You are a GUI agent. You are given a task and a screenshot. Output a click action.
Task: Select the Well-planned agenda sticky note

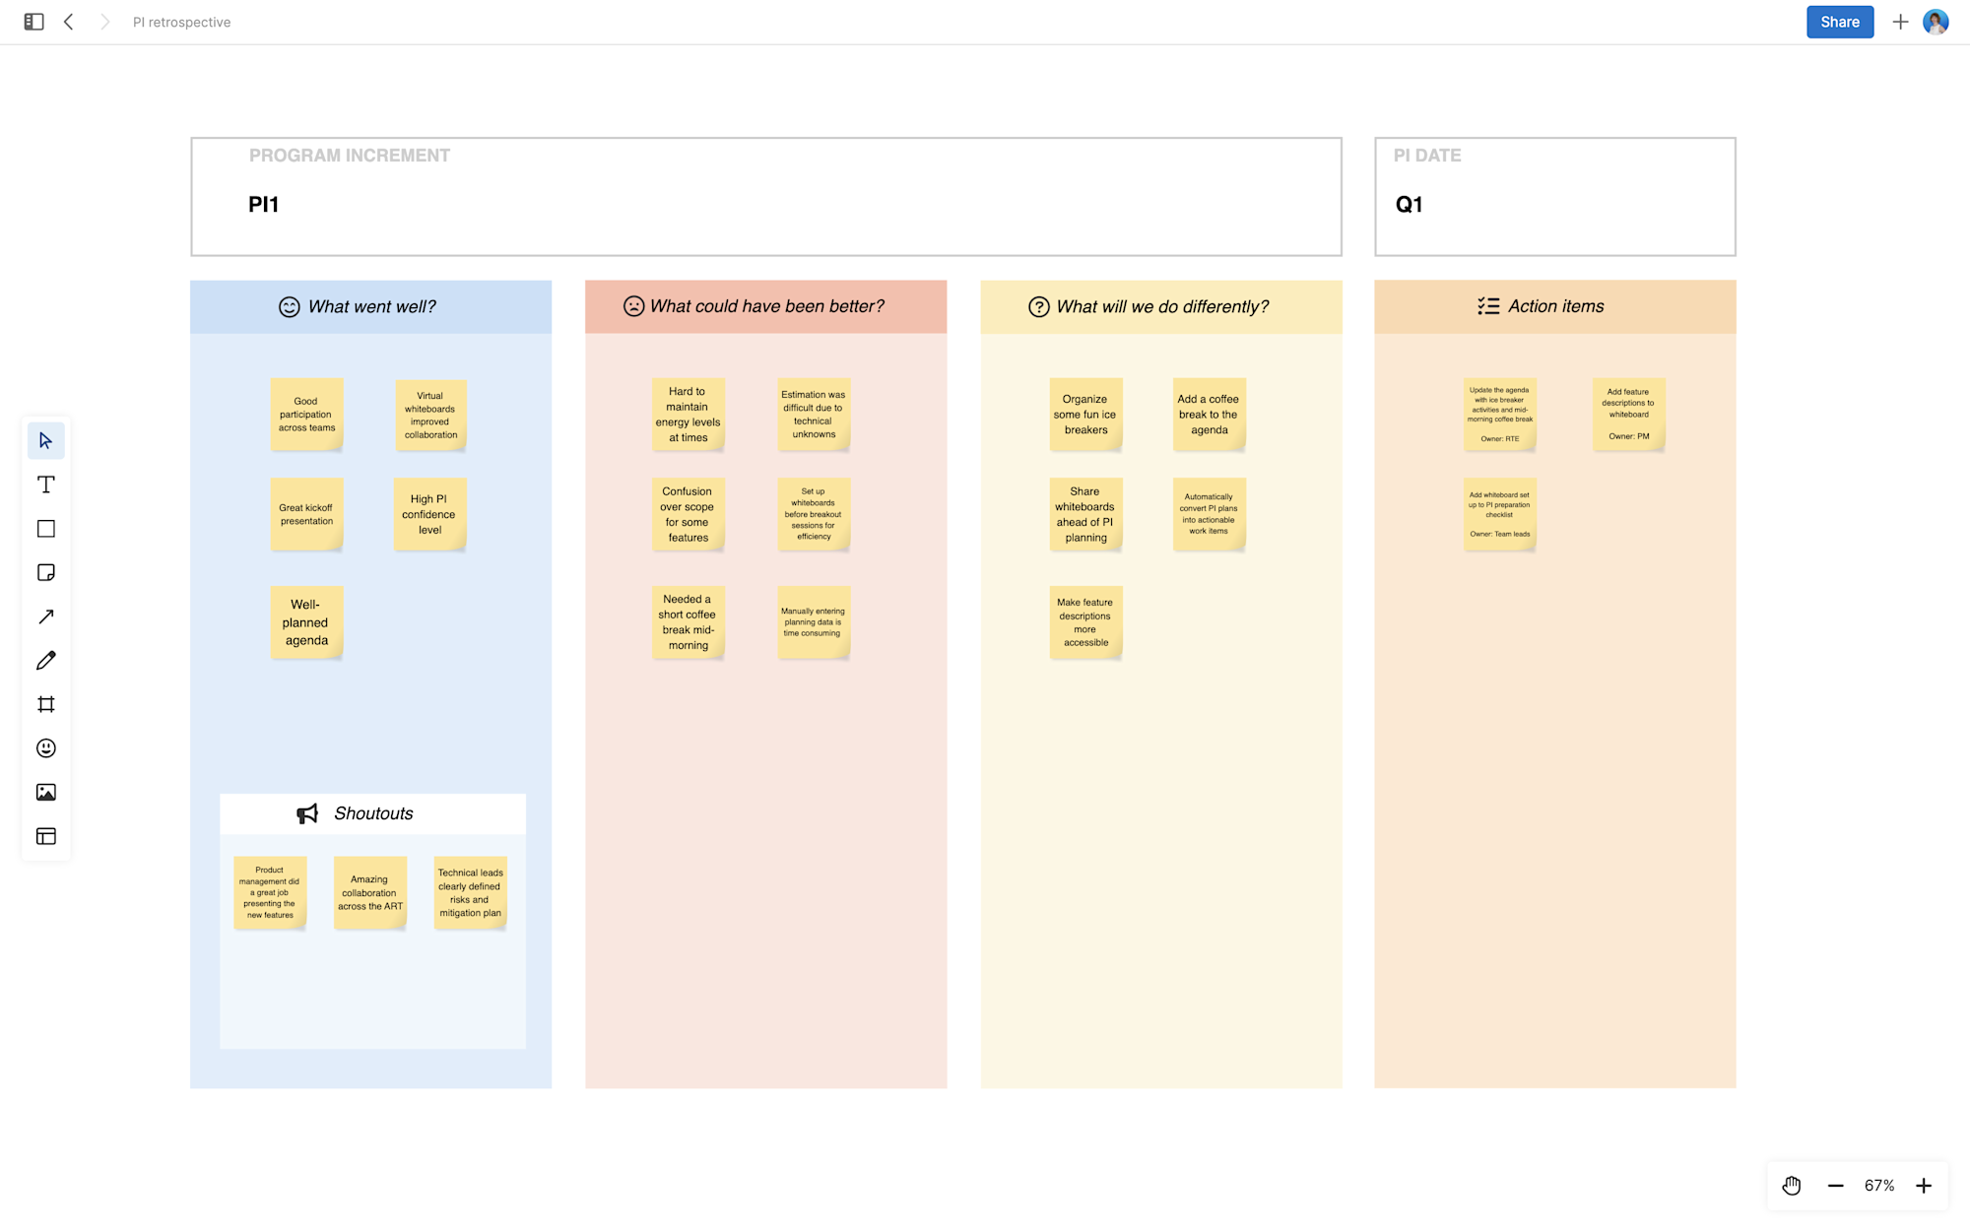(x=306, y=622)
